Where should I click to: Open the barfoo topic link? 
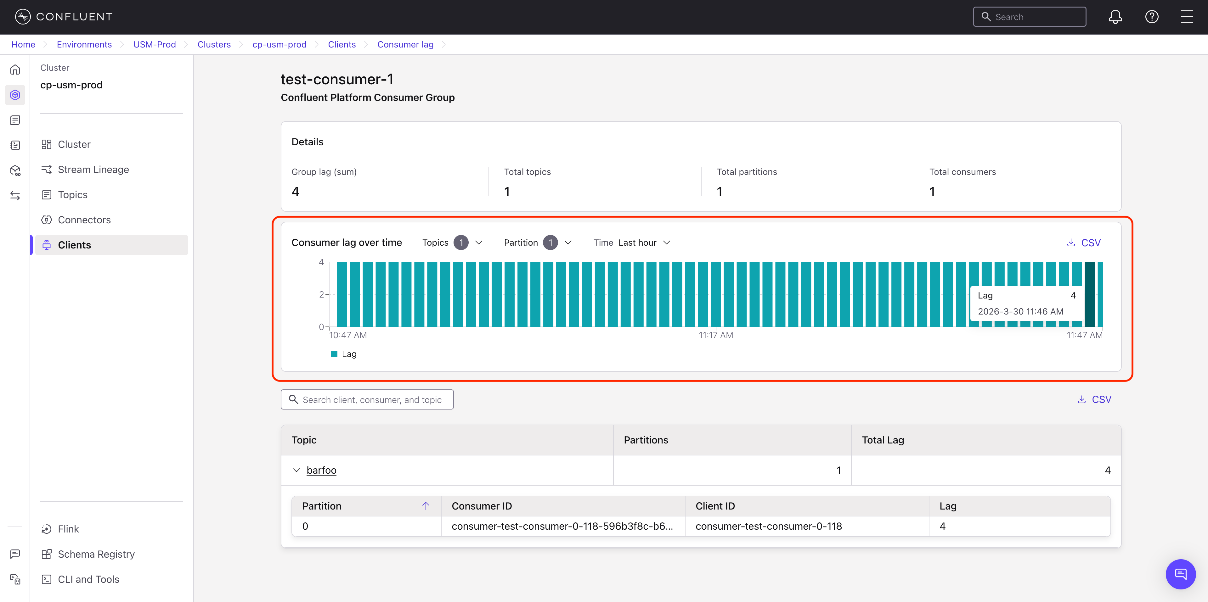[x=322, y=470]
